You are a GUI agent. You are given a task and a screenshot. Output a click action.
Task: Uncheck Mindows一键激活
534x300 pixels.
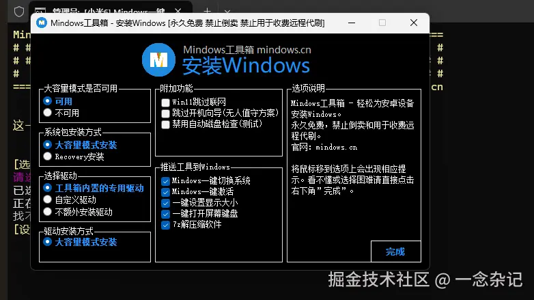165,192
